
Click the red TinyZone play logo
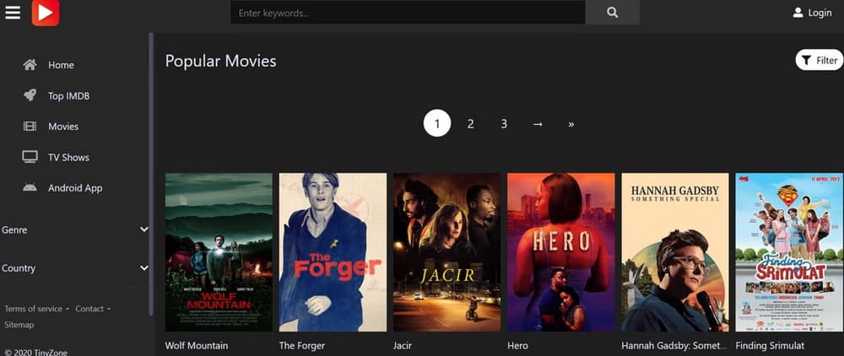click(46, 13)
